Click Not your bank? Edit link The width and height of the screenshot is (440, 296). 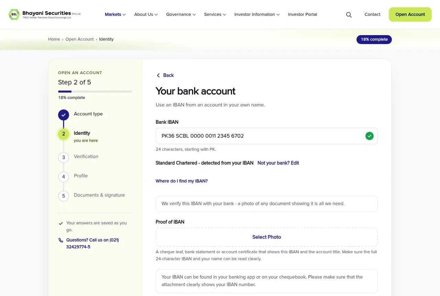pos(278,163)
